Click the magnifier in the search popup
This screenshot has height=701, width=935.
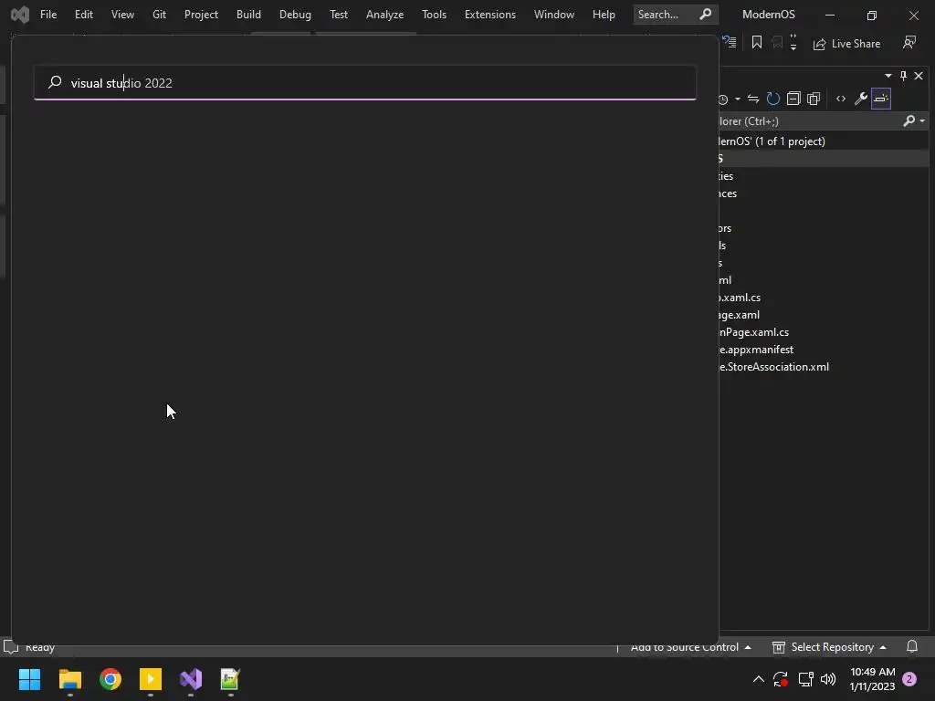pos(55,81)
